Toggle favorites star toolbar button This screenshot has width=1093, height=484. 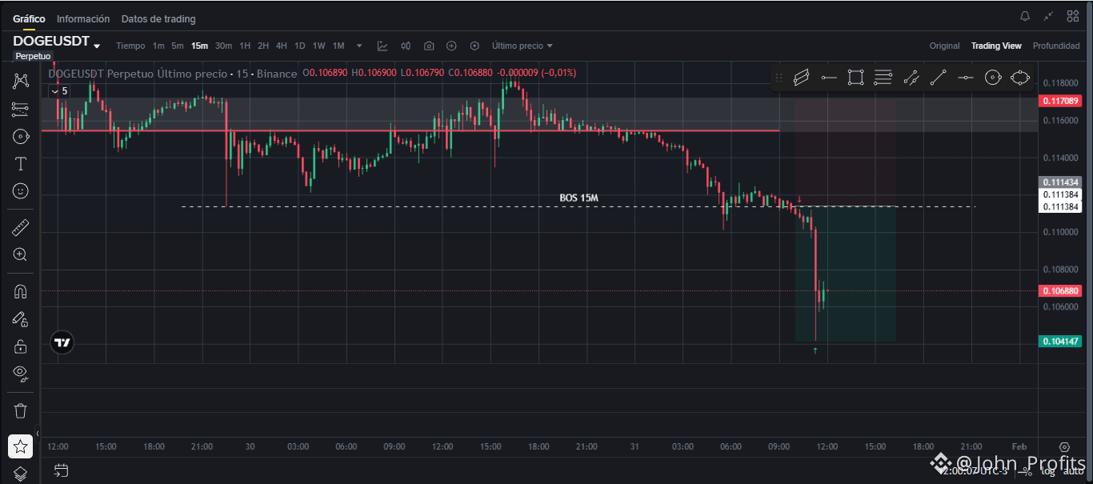(x=21, y=446)
